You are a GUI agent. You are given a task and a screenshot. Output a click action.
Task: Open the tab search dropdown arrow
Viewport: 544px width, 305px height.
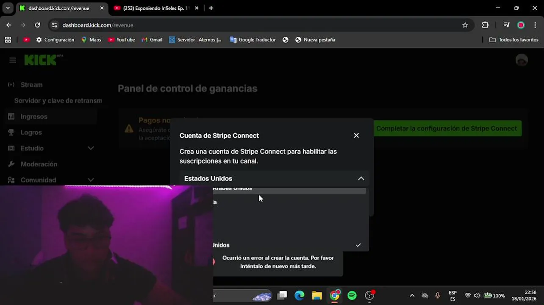coord(8,8)
